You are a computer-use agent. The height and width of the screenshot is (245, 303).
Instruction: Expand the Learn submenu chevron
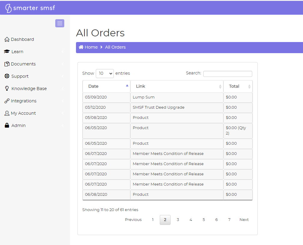pyautogui.click(x=62, y=52)
